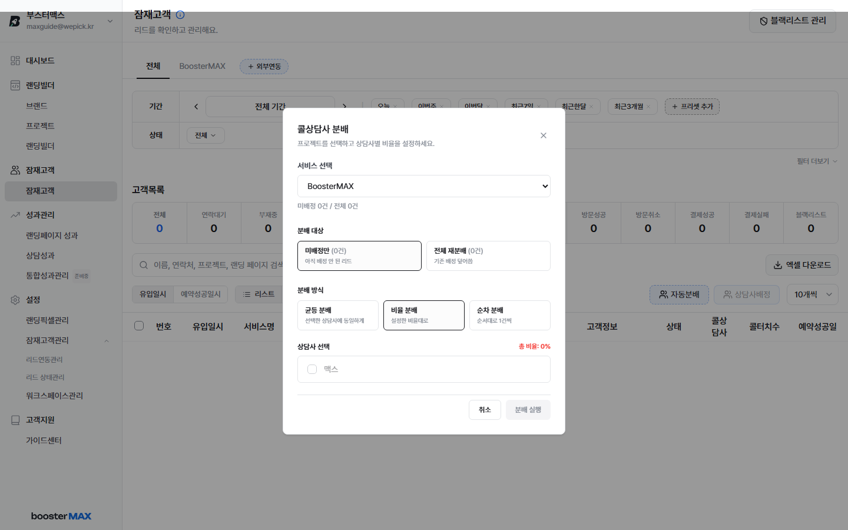Click the search magnifier icon

coord(144,265)
